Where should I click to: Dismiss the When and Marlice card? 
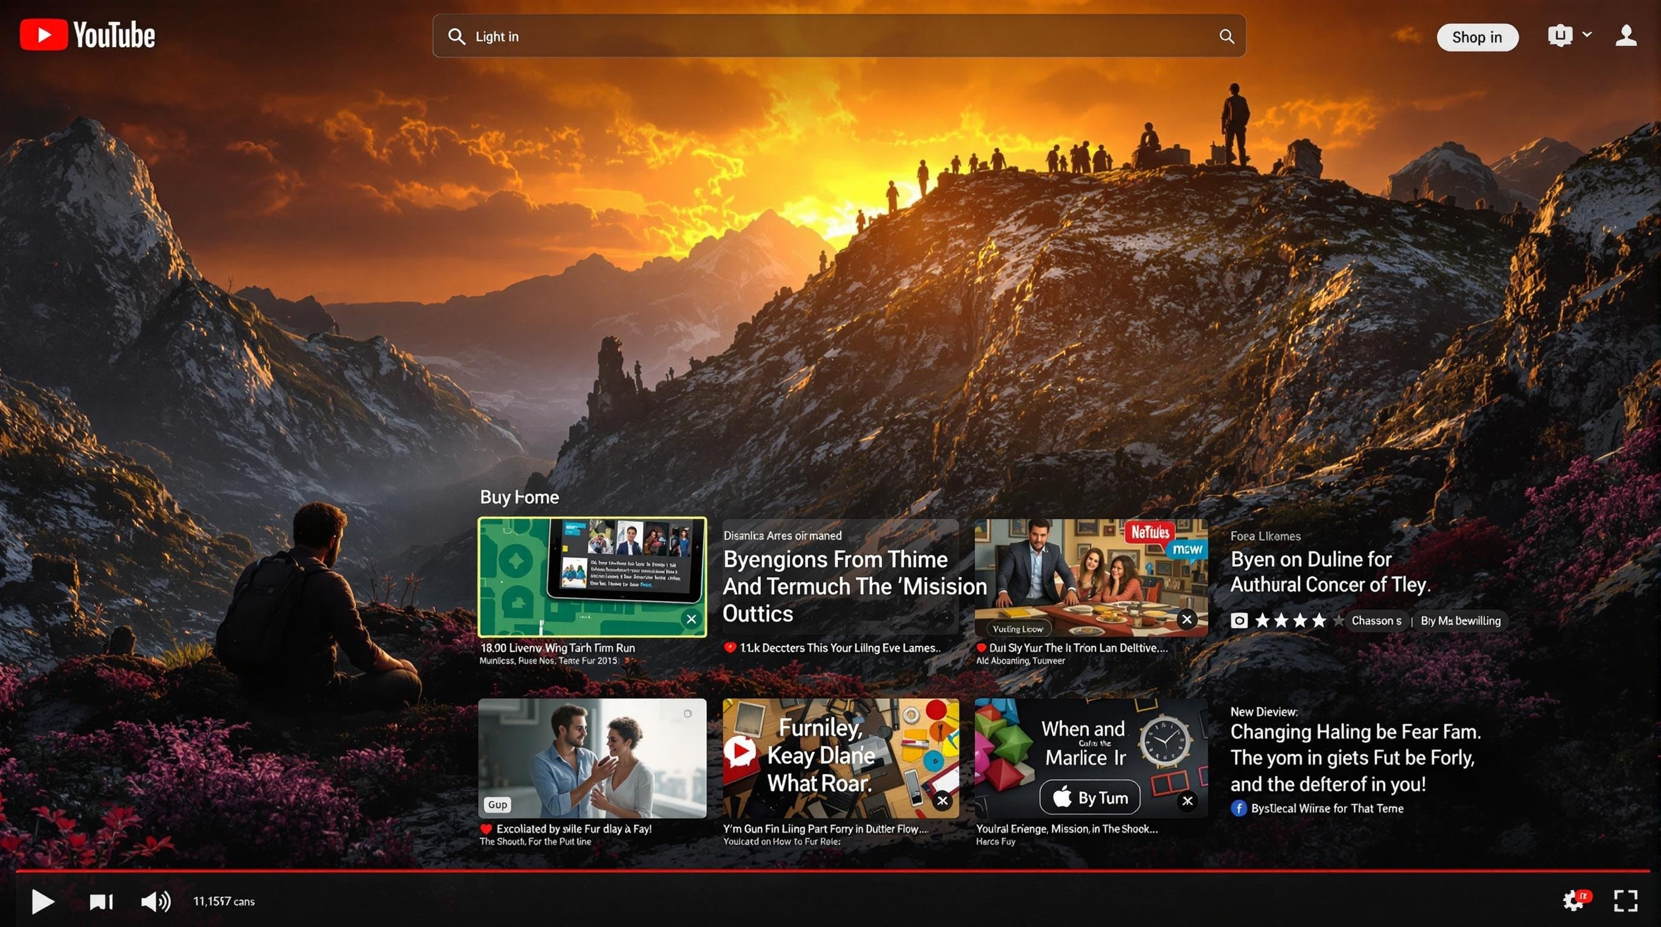1187,801
